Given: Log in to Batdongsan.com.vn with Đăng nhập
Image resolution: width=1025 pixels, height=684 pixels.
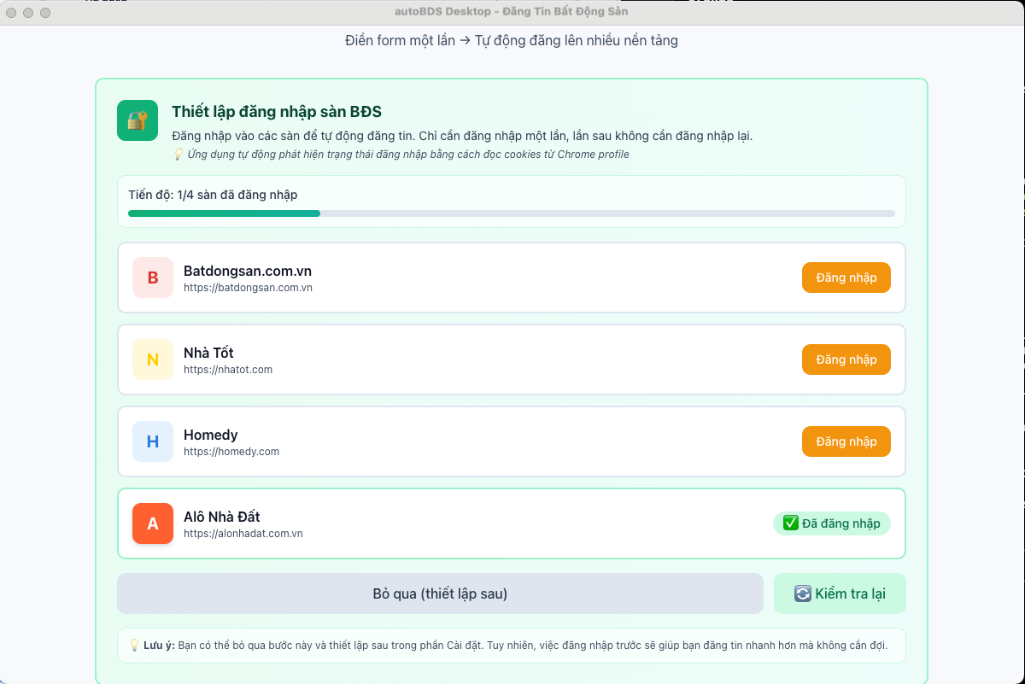Looking at the screenshot, I should click(846, 278).
